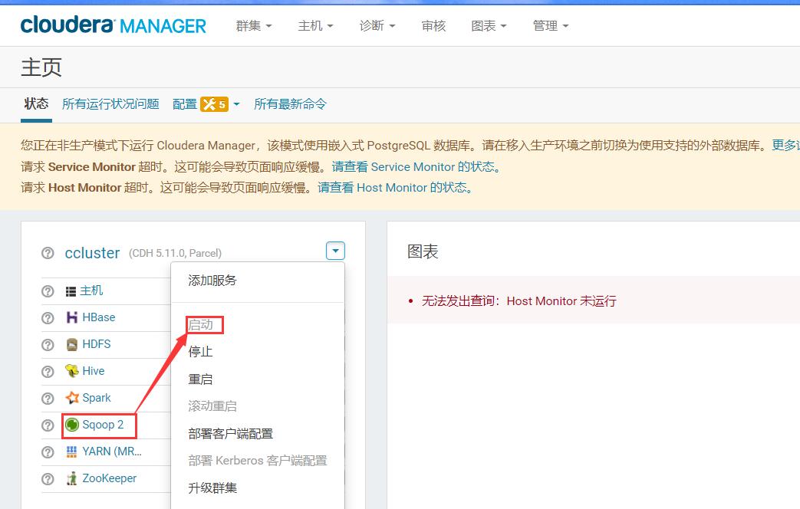
Task: Open the Hive service link
Action: pos(94,371)
